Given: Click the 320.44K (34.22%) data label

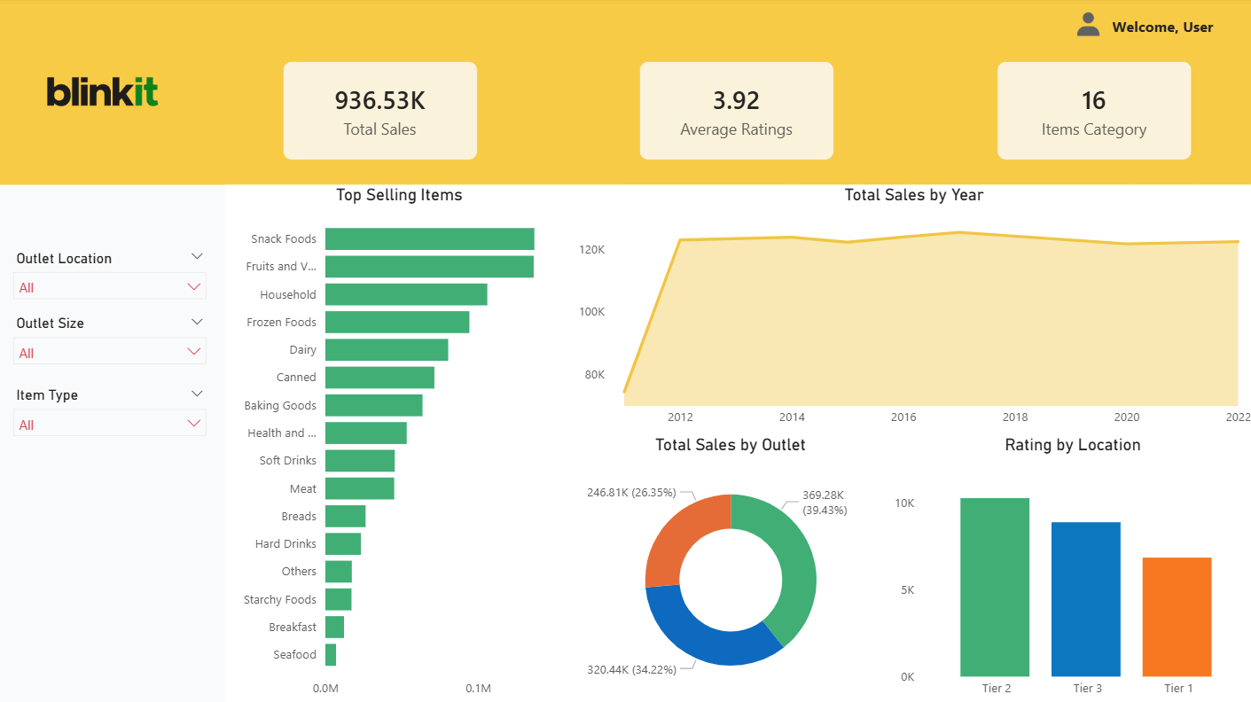Looking at the screenshot, I should pos(631,670).
